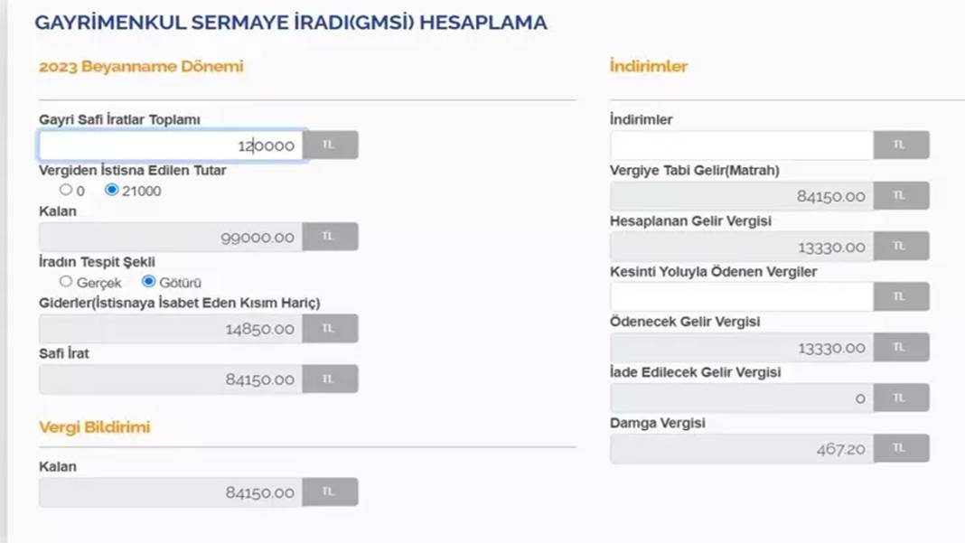
Task: Click the Ödenecek Gelir Vergisi field
Action: click(742, 347)
